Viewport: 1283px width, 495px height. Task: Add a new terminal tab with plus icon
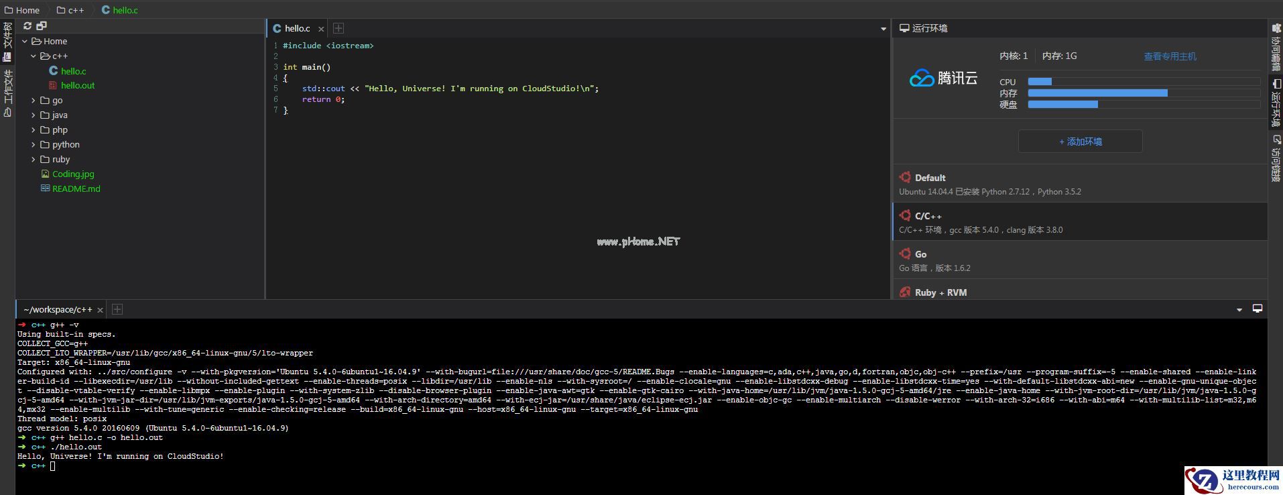pos(117,309)
